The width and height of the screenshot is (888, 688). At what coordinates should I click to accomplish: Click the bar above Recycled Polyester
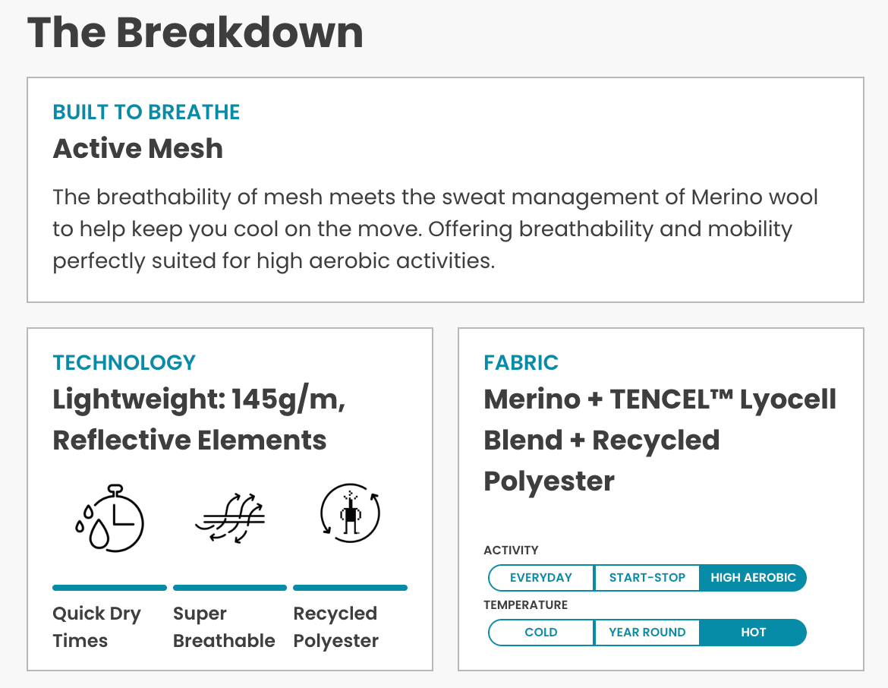tap(350, 588)
